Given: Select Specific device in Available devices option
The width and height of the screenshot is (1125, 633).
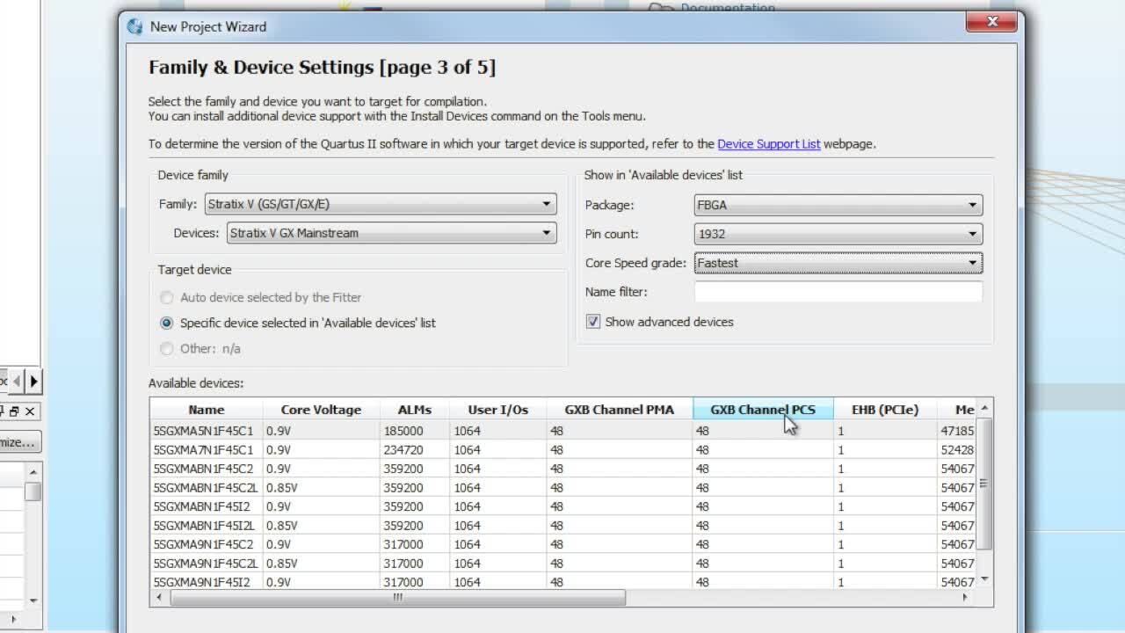Looking at the screenshot, I should point(167,324).
